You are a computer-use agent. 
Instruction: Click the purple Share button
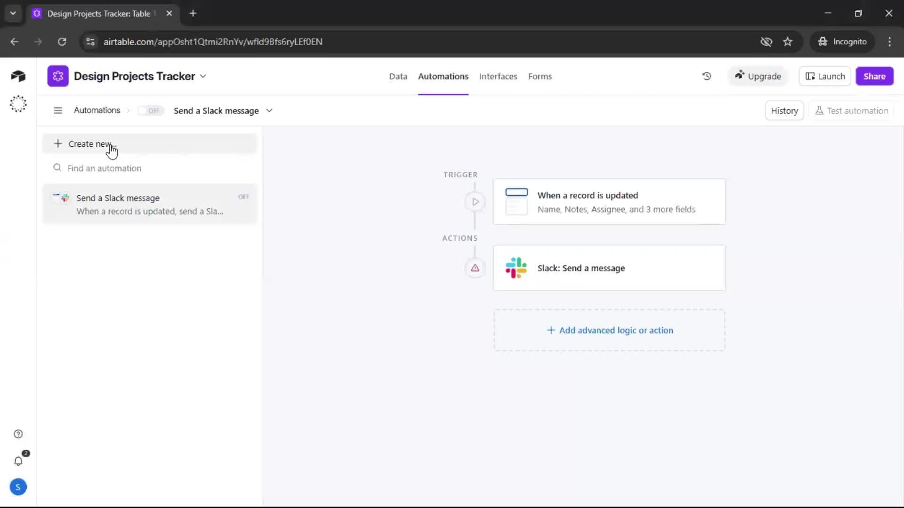[874, 76]
